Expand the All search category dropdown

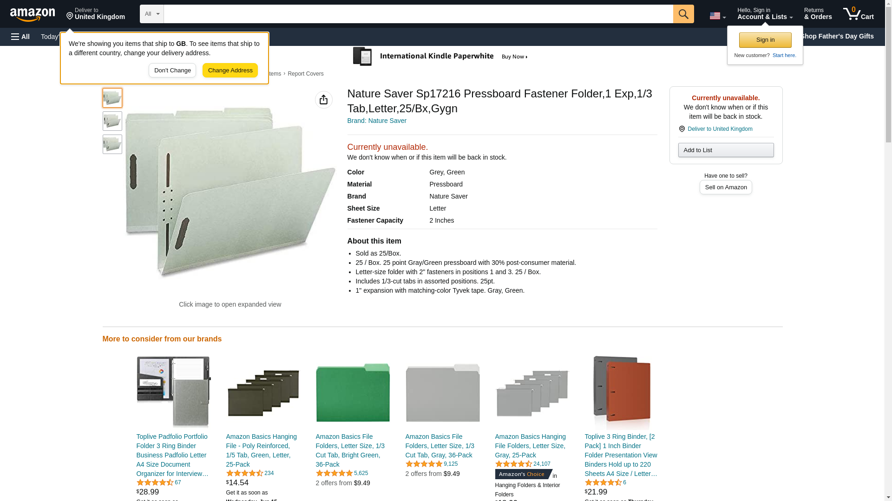pyautogui.click(x=151, y=14)
